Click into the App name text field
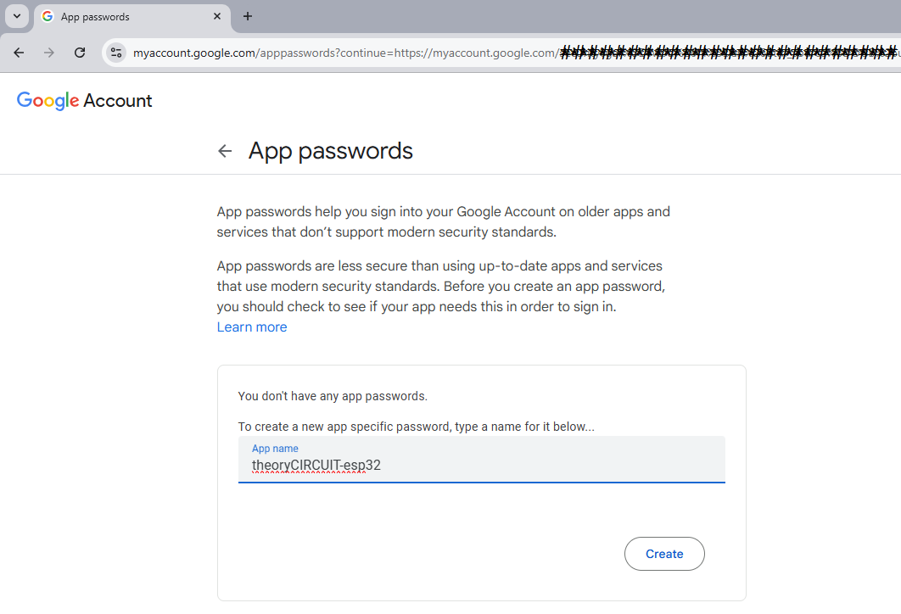The height and width of the screenshot is (614, 901). (x=481, y=465)
